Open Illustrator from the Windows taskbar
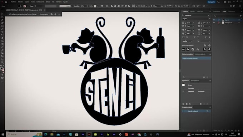The image size is (243, 137). pyautogui.click(x=89, y=134)
